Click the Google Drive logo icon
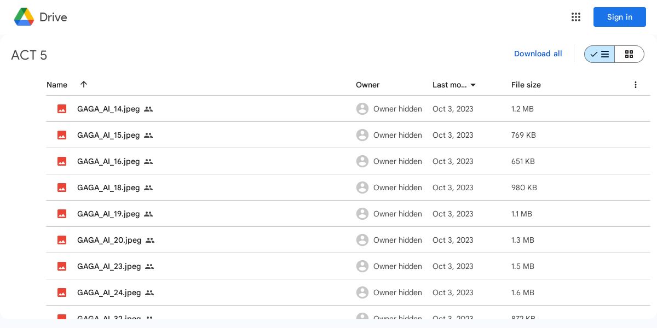This screenshot has width=657, height=328. (24, 17)
